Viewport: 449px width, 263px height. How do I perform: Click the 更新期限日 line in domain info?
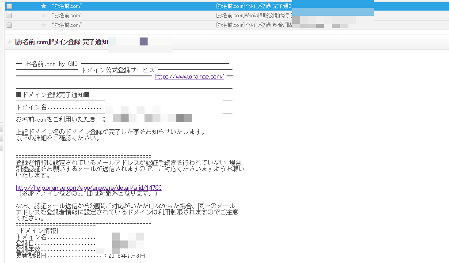pyautogui.click(x=80, y=255)
